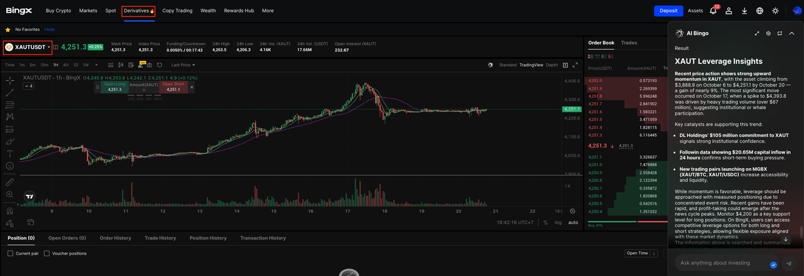The width and height of the screenshot is (804, 276).
Task: Select the trend line drawing tool
Action: 10,93
